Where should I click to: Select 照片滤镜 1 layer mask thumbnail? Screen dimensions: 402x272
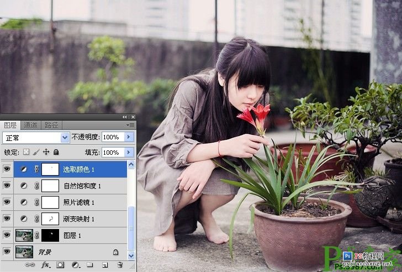coord(50,203)
